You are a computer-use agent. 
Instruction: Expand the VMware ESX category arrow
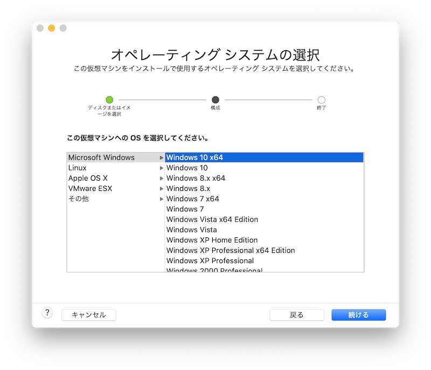click(161, 188)
